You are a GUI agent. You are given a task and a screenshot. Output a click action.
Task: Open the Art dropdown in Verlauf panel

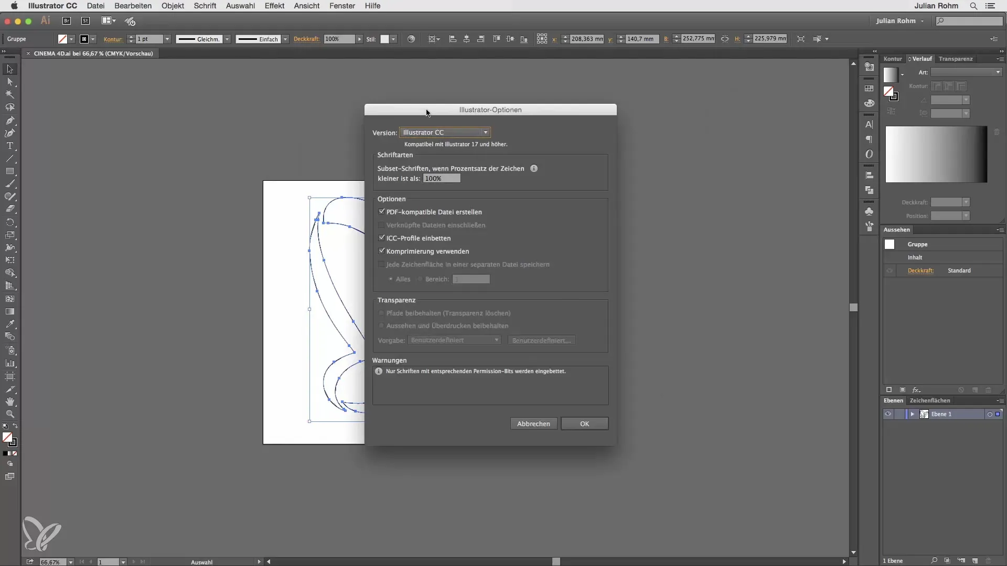(967, 72)
